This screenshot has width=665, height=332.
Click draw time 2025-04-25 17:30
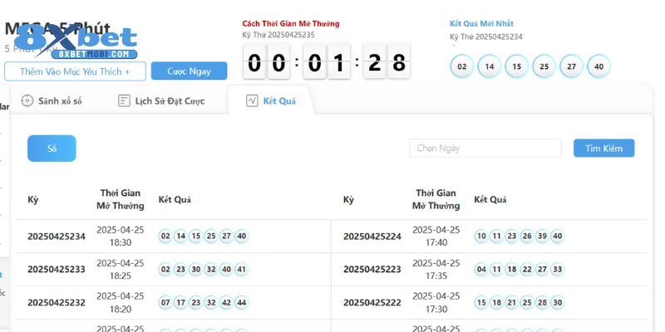pyautogui.click(x=436, y=302)
